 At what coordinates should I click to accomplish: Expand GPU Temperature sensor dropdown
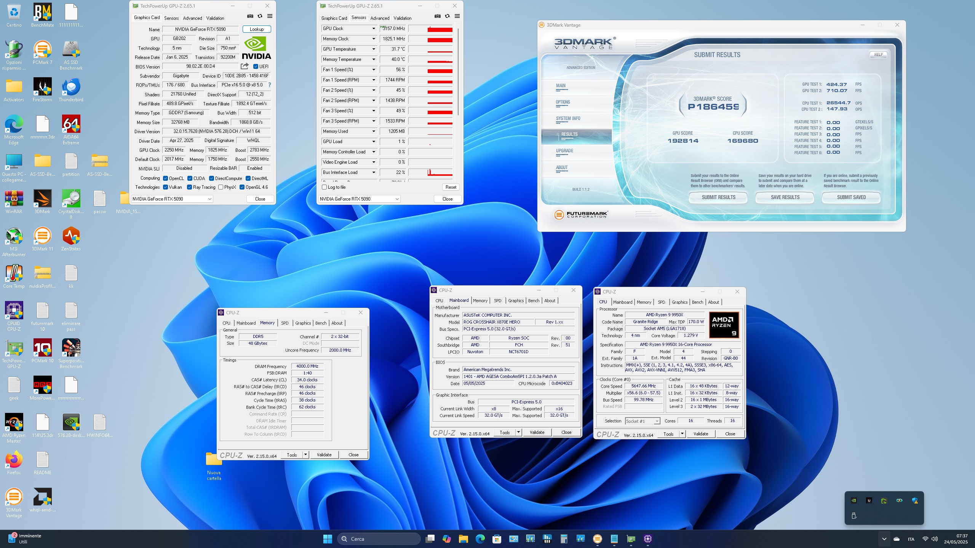[x=374, y=49]
